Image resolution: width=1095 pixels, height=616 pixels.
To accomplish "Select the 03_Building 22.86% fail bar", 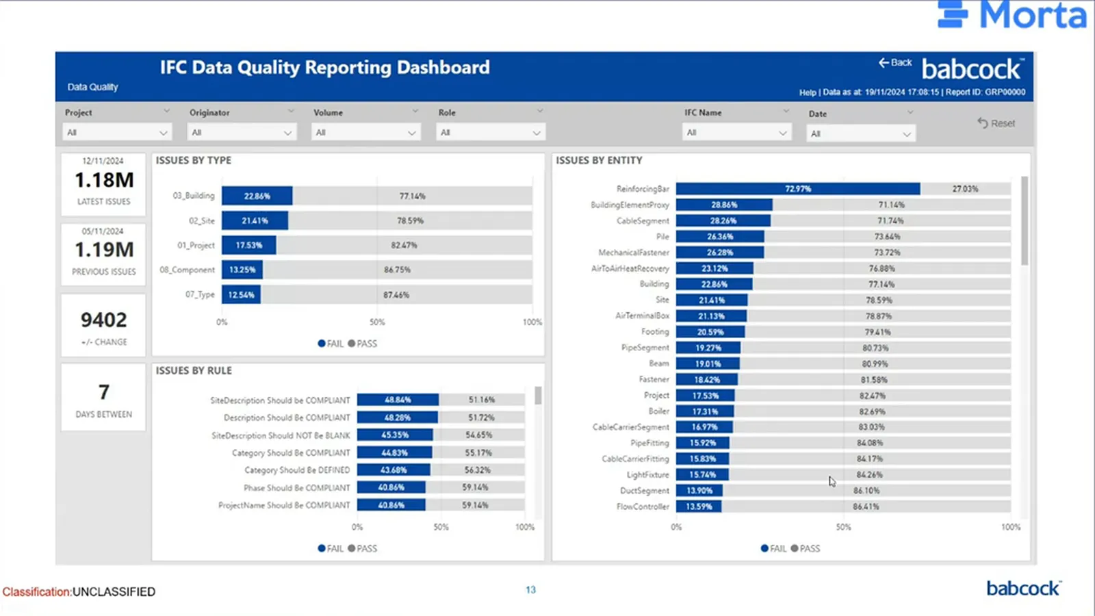I will (257, 196).
